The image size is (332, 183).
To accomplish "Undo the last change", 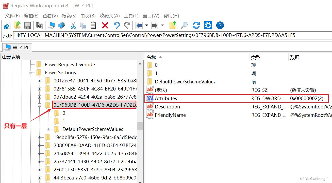I will coord(117,25).
